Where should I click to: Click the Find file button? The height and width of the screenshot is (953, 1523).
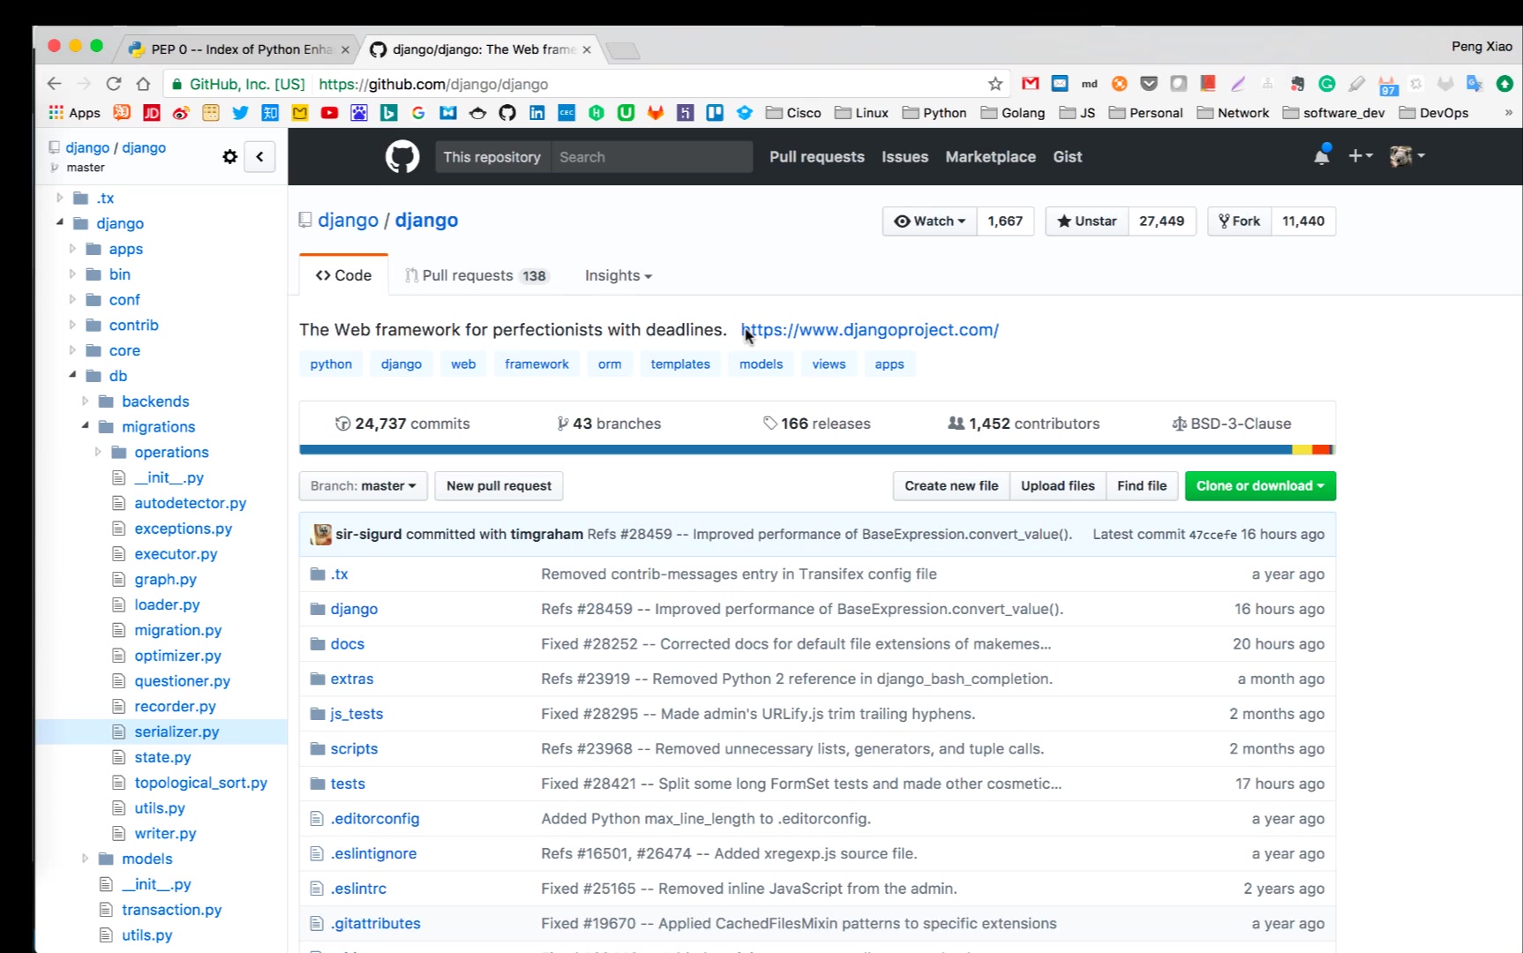click(x=1141, y=486)
